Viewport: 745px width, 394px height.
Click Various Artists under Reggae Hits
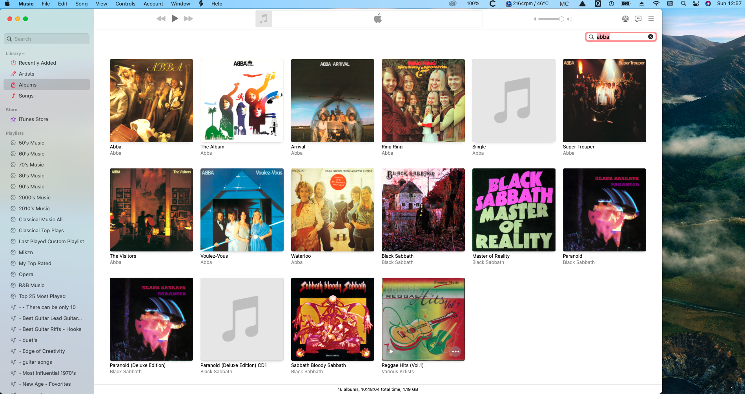point(398,372)
